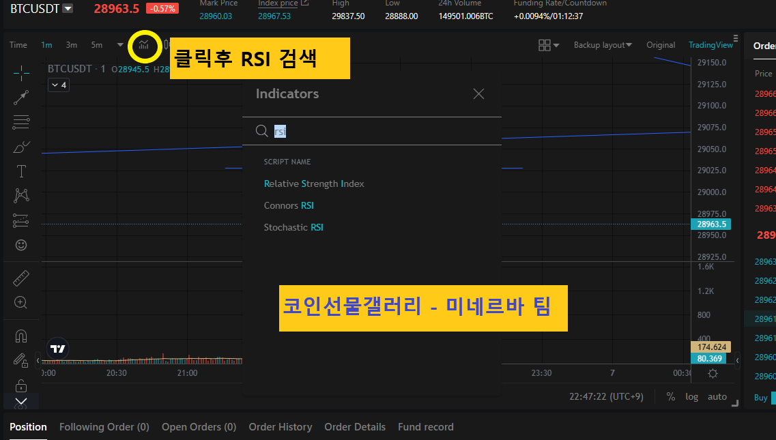776x440 pixels.
Task: Select the 3m timeframe
Action: [71, 45]
